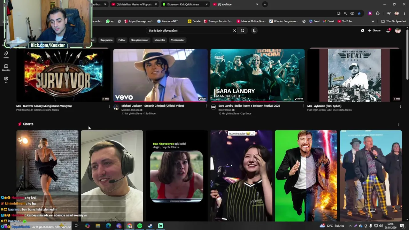Screen dimensions: 409x230
Task: Open taskbar clock and date
Action: [390, 226]
